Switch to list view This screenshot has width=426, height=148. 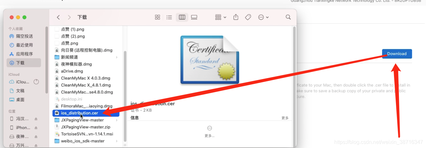pos(169,17)
